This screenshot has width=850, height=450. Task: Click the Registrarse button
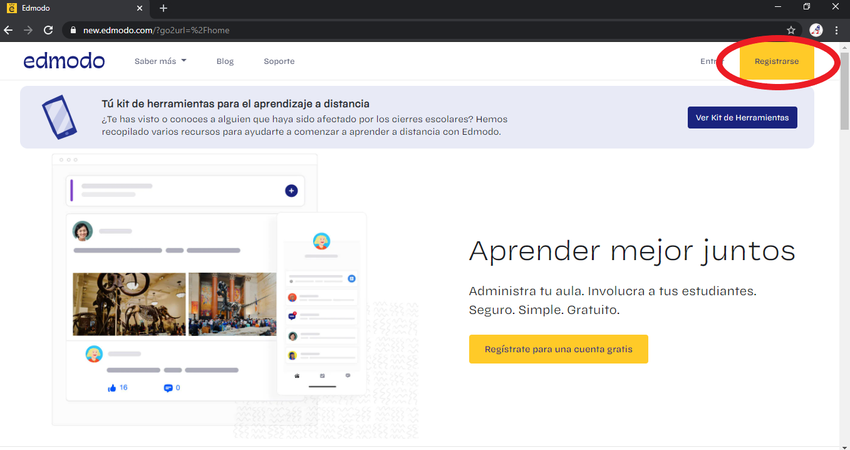(x=777, y=61)
